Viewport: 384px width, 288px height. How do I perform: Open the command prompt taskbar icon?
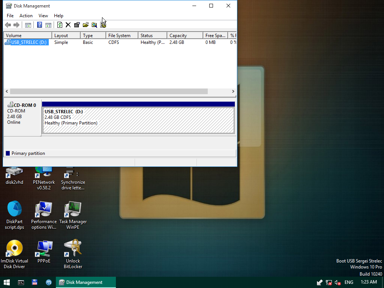point(21,282)
